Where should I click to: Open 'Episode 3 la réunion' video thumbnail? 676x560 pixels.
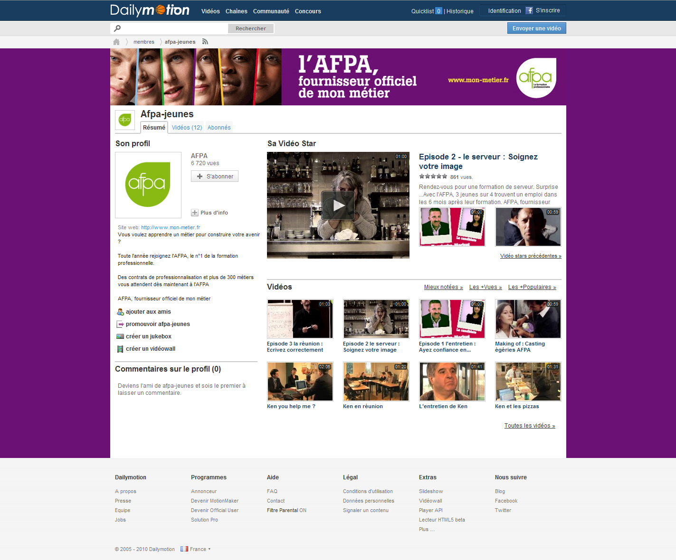(300, 318)
